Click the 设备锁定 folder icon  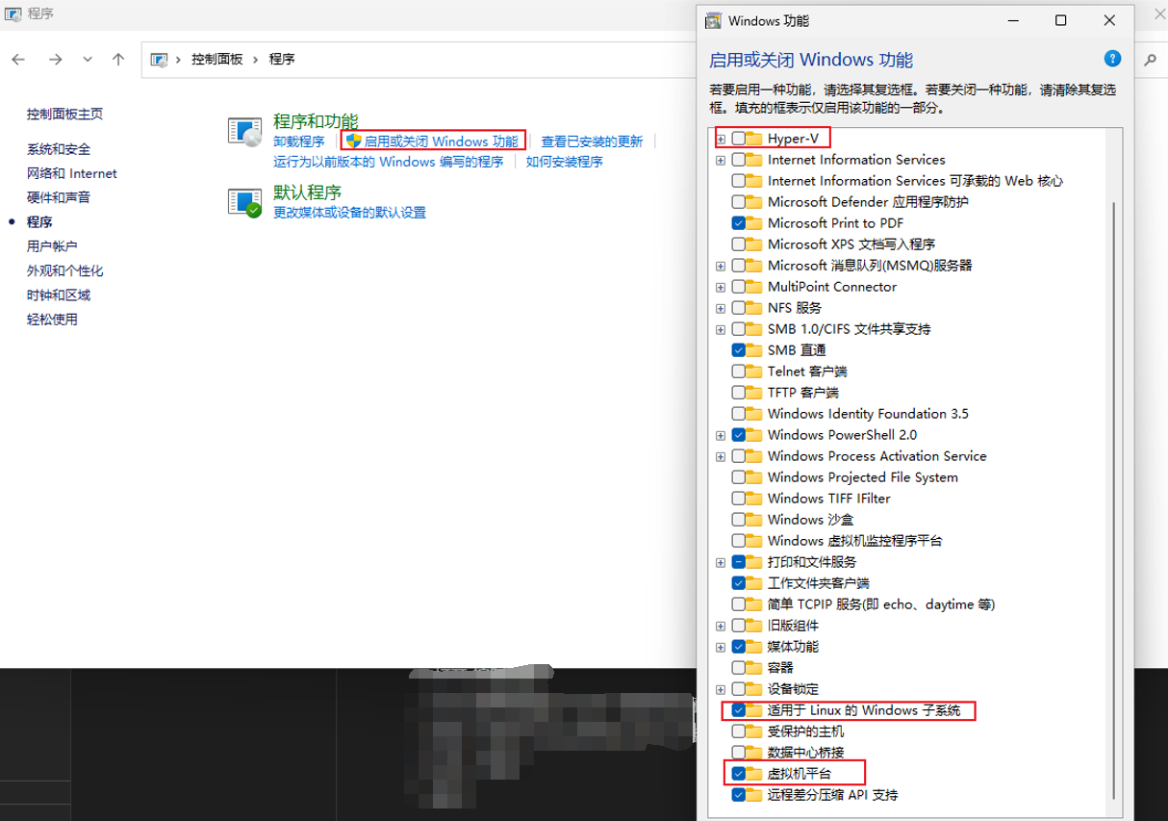(x=754, y=689)
